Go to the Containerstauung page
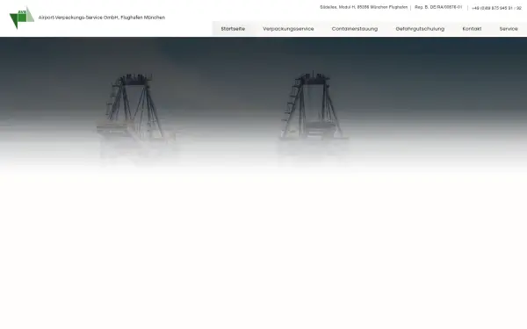The width and height of the screenshot is (527, 329). 355,29
